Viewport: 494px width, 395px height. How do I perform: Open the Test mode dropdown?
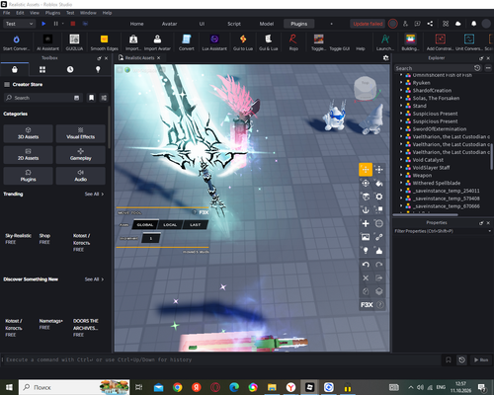(x=19, y=24)
